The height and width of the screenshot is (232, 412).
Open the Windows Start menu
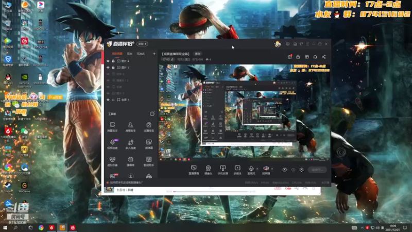[x=5, y=227]
